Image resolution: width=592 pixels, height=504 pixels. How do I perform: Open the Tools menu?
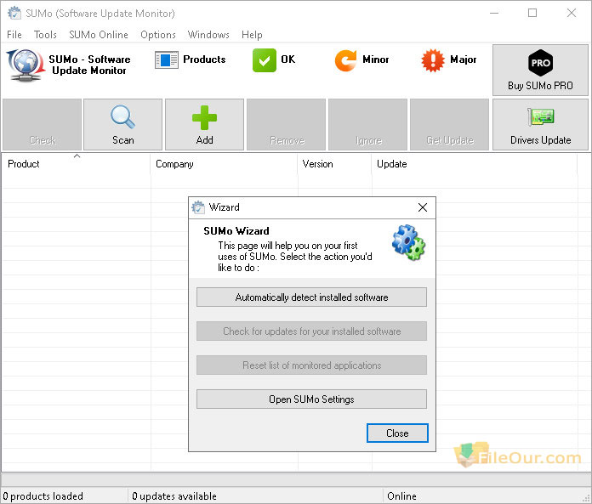[45, 35]
